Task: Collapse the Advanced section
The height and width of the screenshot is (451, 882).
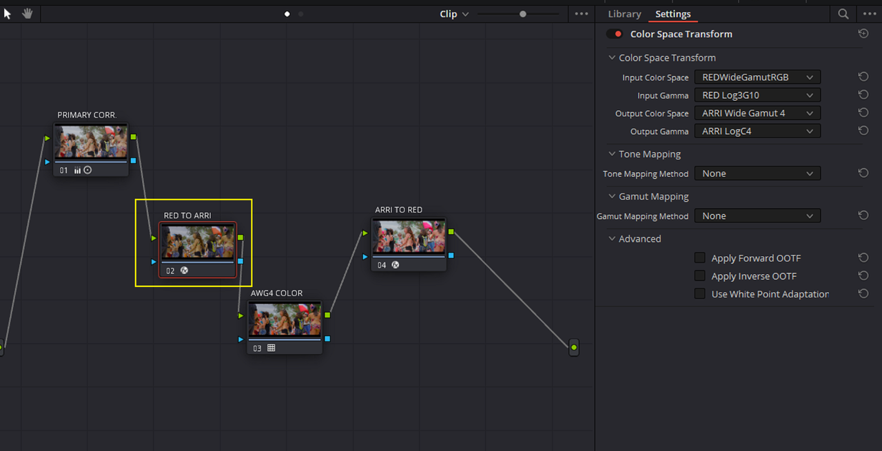Action: tap(612, 239)
